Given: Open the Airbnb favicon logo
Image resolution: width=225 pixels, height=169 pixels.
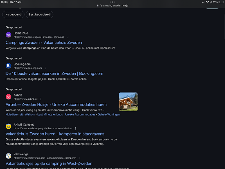Looking at the screenshot, I should (8, 97).
